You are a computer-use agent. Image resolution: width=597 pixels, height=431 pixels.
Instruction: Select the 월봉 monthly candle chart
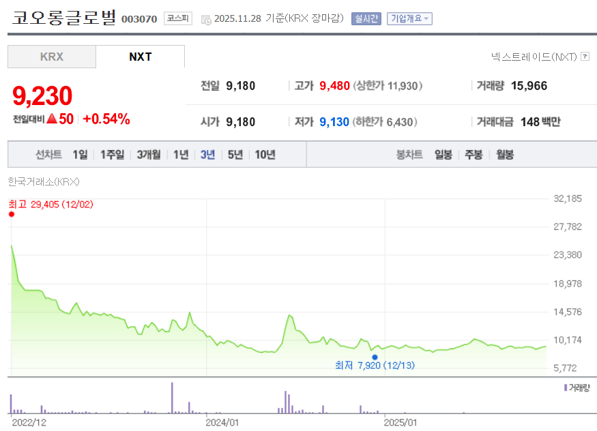[505, 154]
